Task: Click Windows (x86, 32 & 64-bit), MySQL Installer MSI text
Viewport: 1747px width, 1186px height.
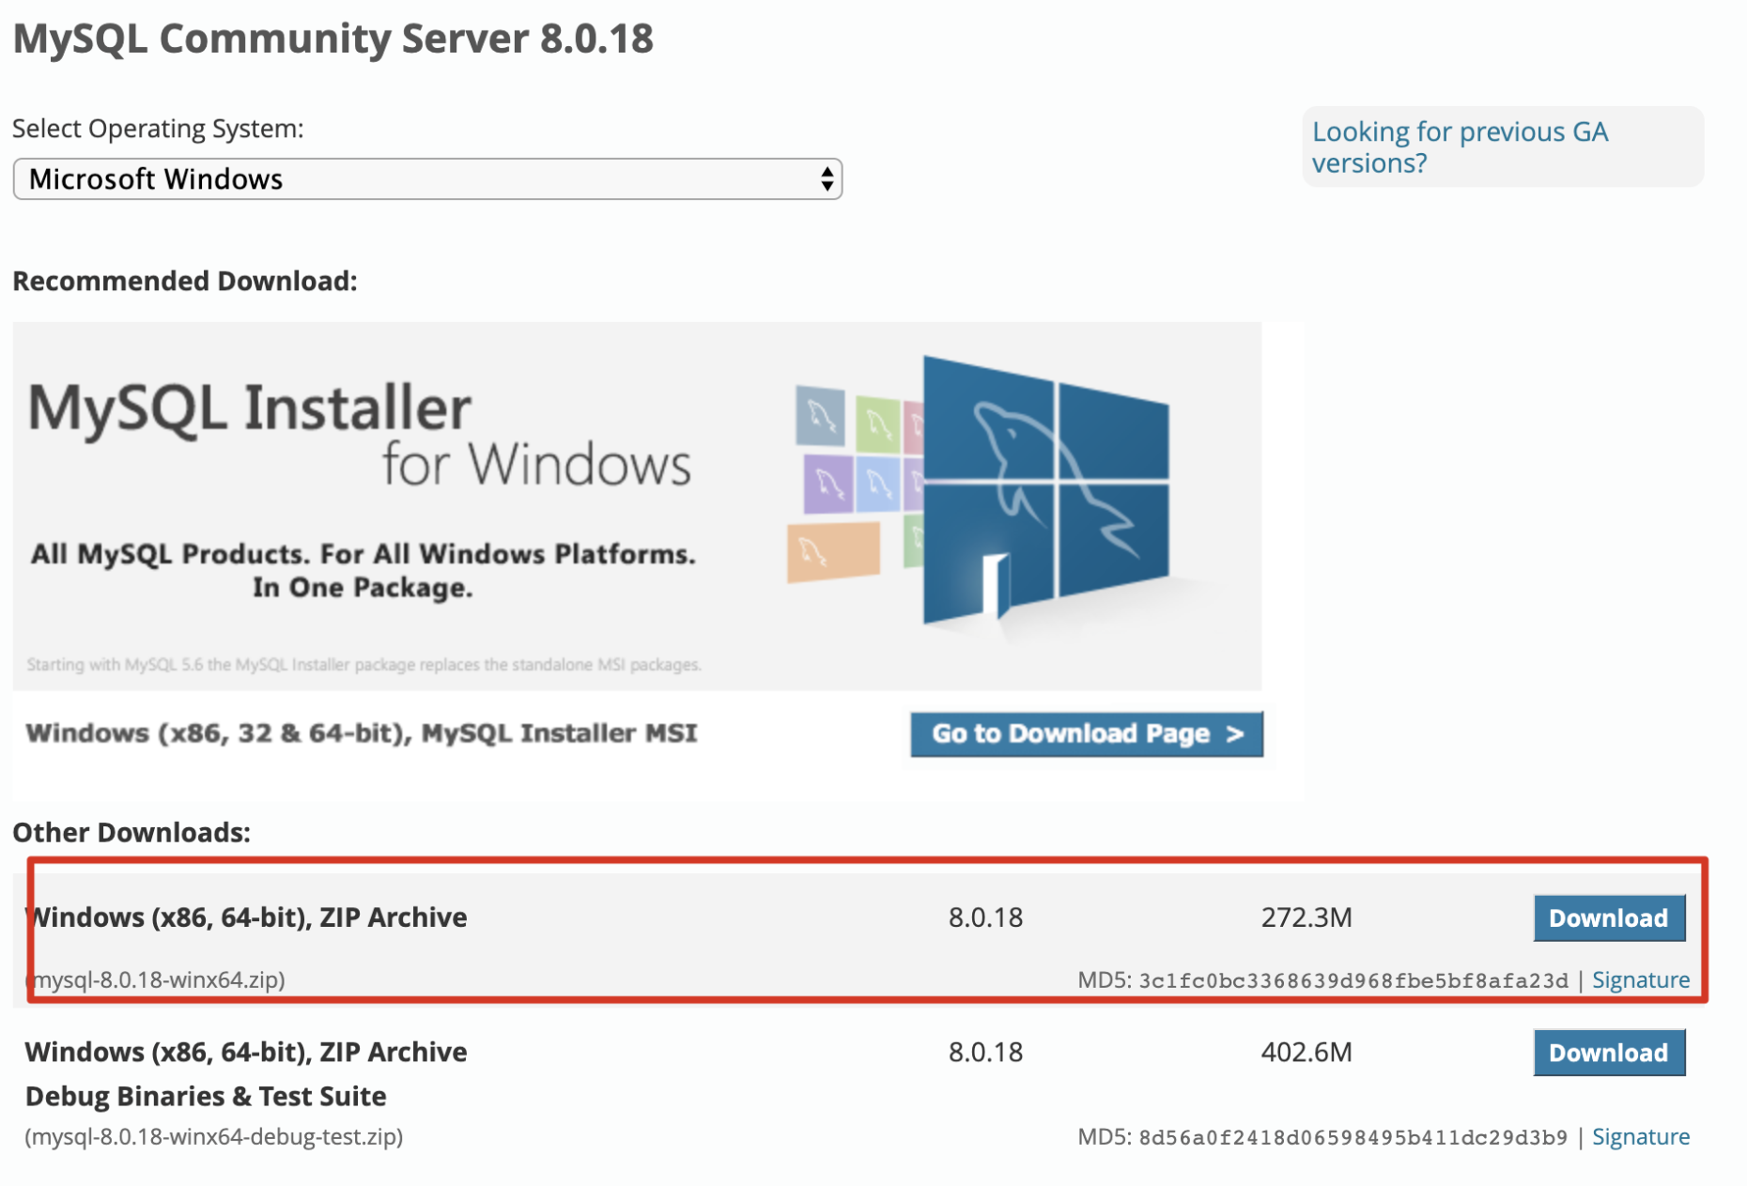Action: pos(362,732)
